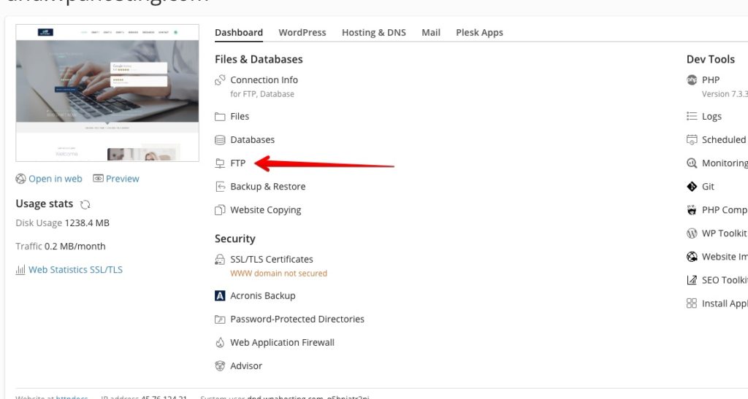
Task: Click the Connection Info chain icon
Action: click(x=219, y=80)
